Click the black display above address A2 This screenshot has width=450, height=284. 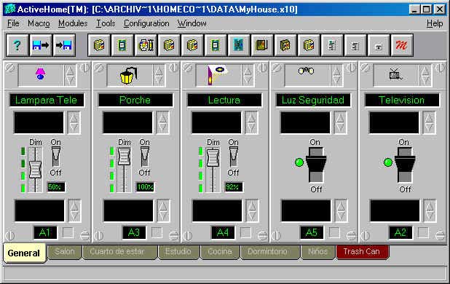click(395, 211)
